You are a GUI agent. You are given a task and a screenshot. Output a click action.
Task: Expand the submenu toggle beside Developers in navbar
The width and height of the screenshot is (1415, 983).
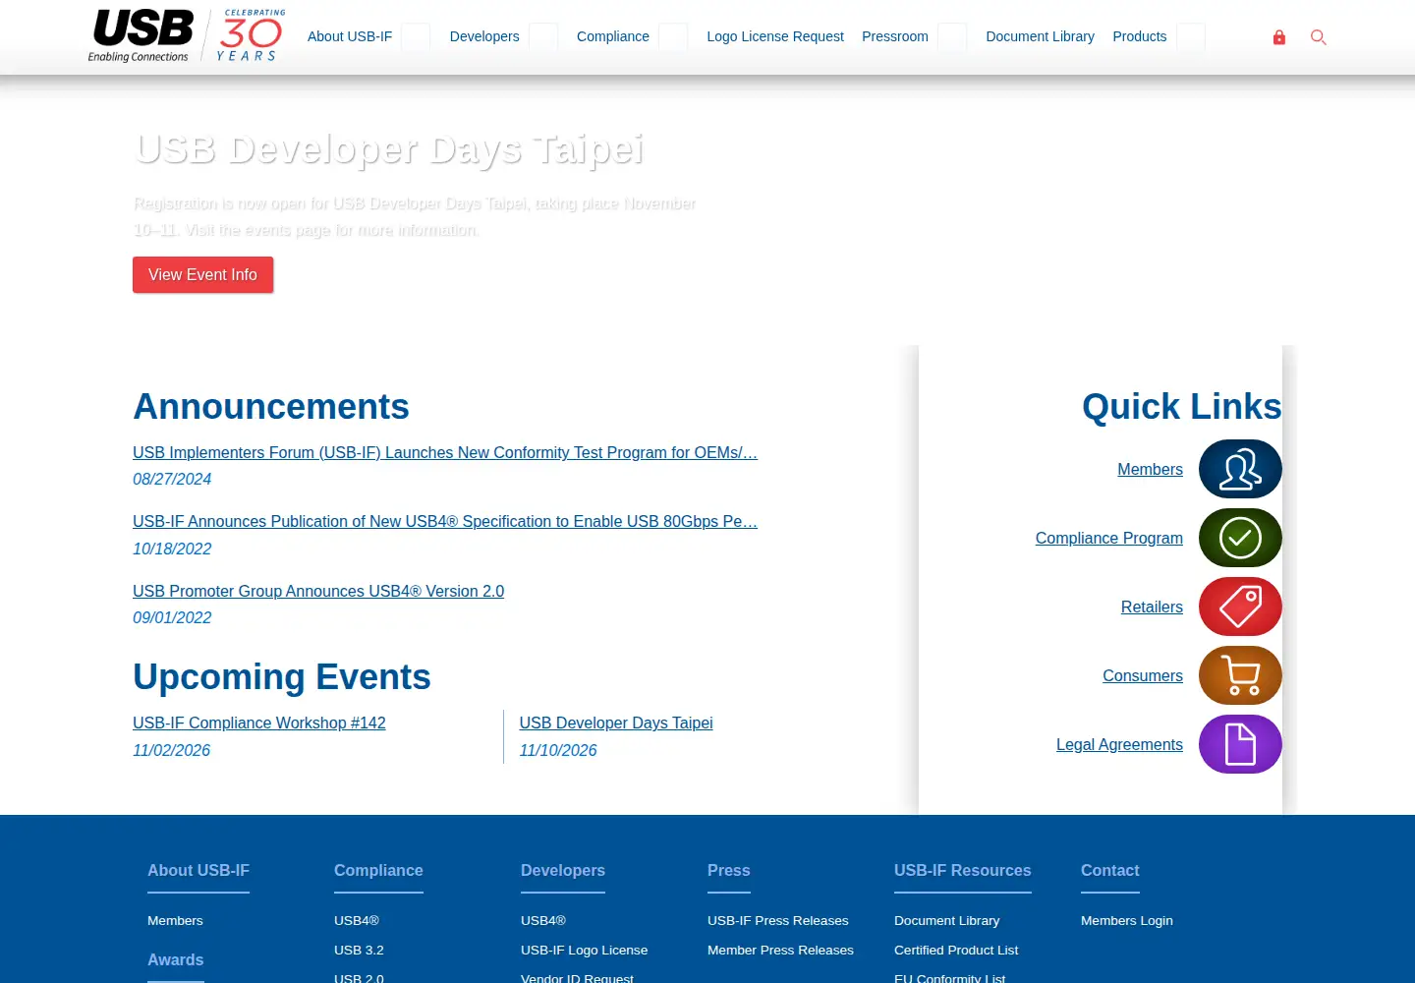543,36
